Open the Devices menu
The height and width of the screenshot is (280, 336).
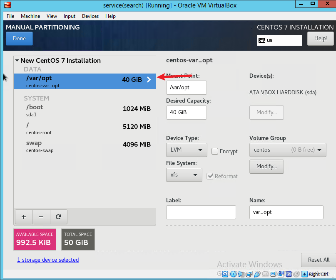[90, 16]
